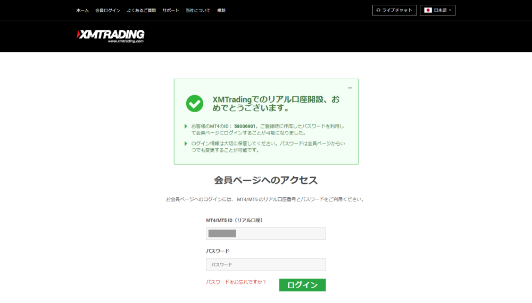Screen dimensions: 532x303
Task: Open 会員ログイン menu item
Action: pos(108,11)
